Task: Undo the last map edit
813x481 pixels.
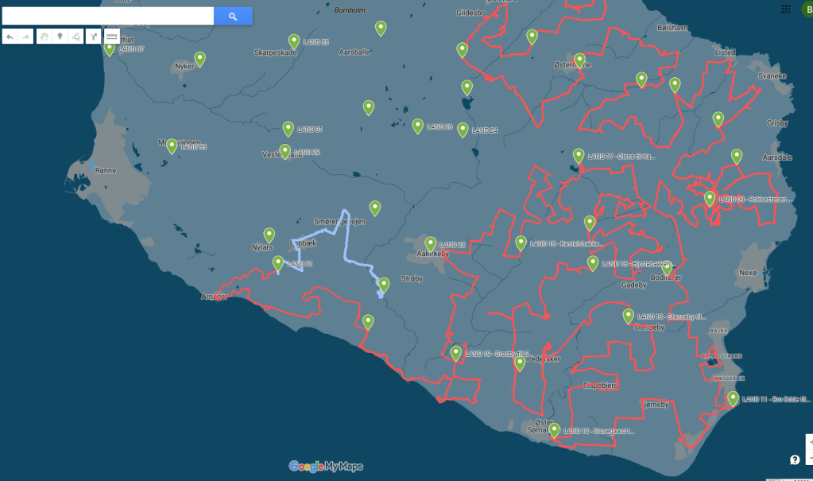Action: [x=9, y=37]
